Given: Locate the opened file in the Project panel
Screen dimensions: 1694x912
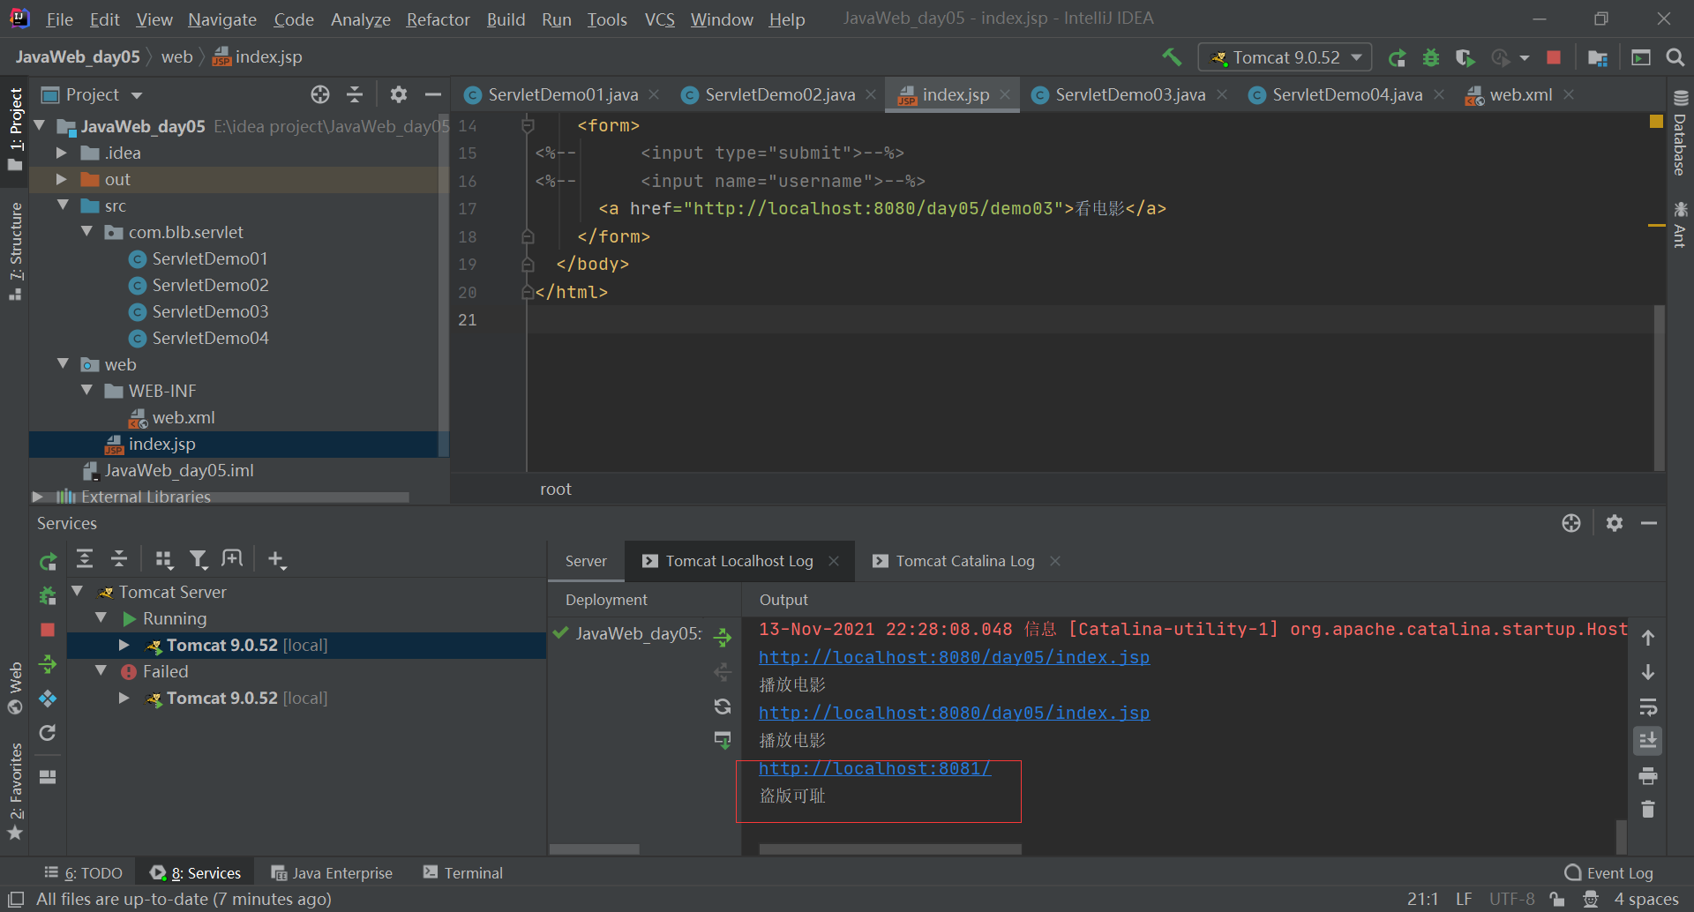Looking at the screenshot, I should (x=320, y=94).
